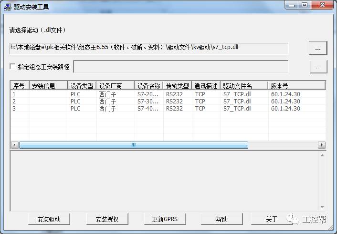The image size is (337, 234).
Task: Sort by 设备类型 column header
Action: tap(82, 86)
